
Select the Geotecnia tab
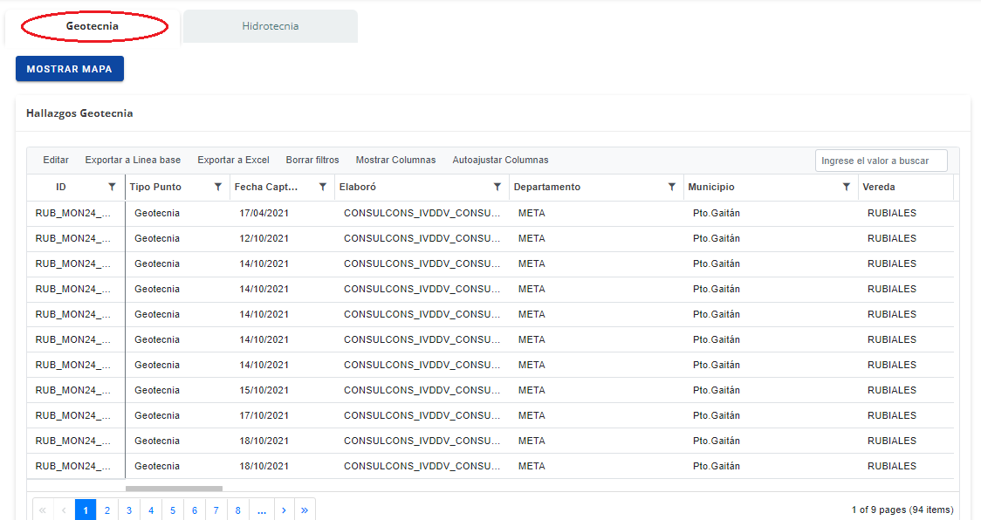click(x=93, y=26)
